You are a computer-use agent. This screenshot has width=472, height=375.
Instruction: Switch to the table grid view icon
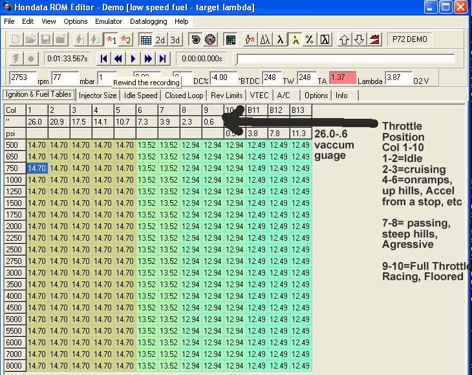pyautogui.click(x=146, y=39)
